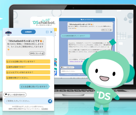Click 新しい会話を始める in laptop chat window
The height and width of the screenshot is (115, 136).
[x=67, y=67]
